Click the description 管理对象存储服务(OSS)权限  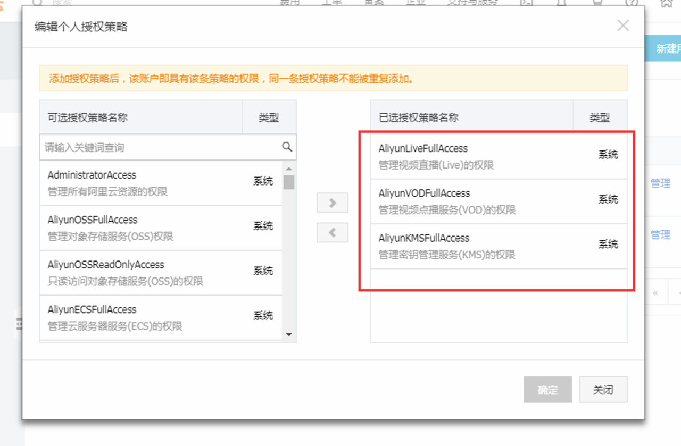coord(110,236)
